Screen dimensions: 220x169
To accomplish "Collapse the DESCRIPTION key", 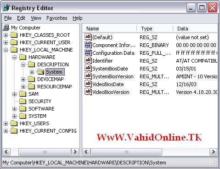I will 23,64.
